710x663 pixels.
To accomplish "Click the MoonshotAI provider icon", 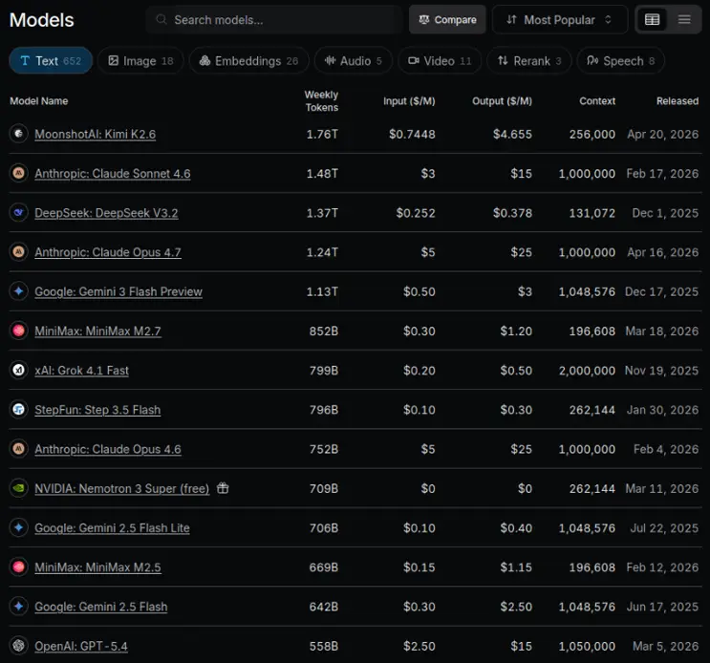I will 17,134.
